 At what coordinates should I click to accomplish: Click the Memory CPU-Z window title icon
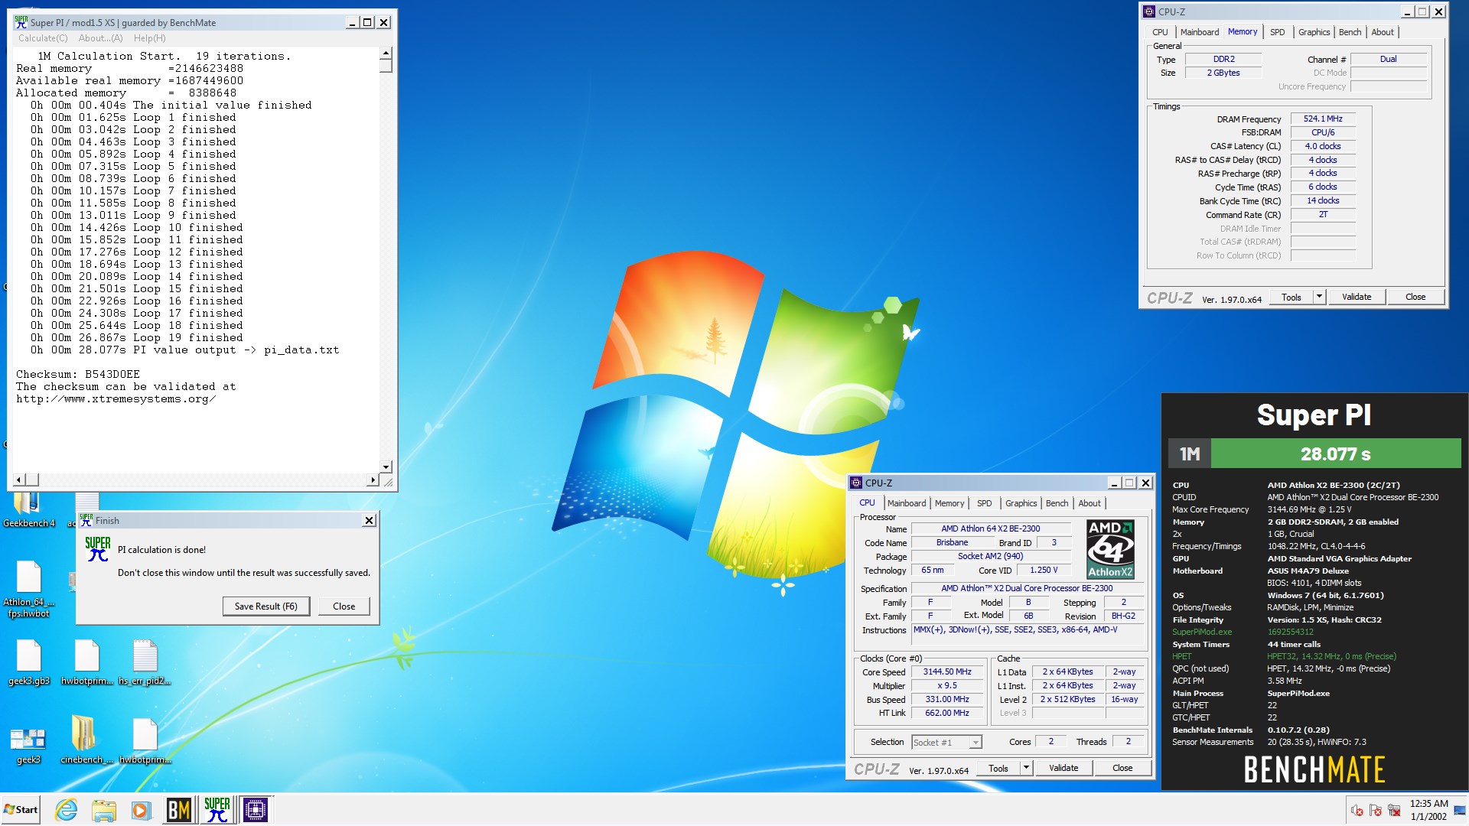point(1148,11)
